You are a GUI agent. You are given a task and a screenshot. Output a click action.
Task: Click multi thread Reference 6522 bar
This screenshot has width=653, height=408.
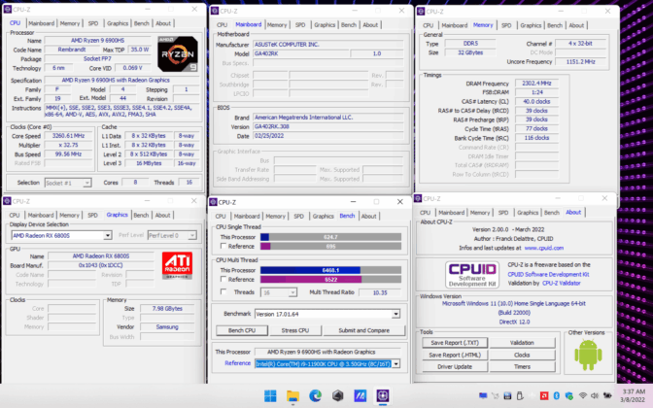coord(330,280)
